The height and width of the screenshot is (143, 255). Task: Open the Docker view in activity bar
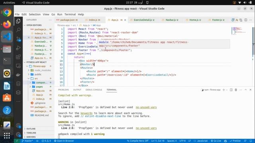18,75
